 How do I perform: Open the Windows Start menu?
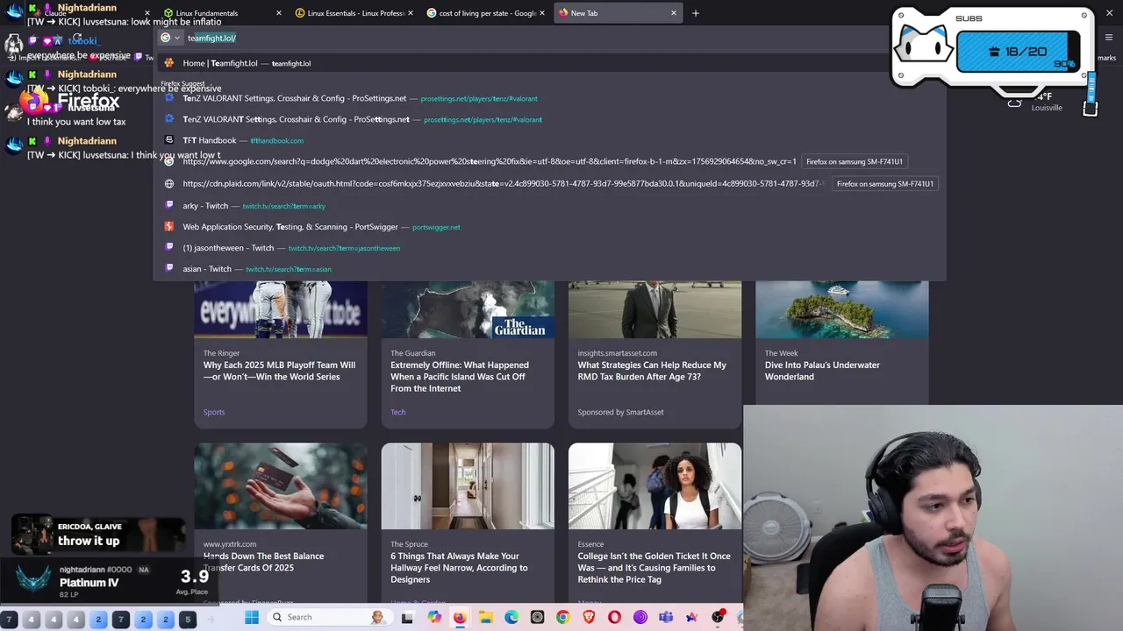coord(252,617)
